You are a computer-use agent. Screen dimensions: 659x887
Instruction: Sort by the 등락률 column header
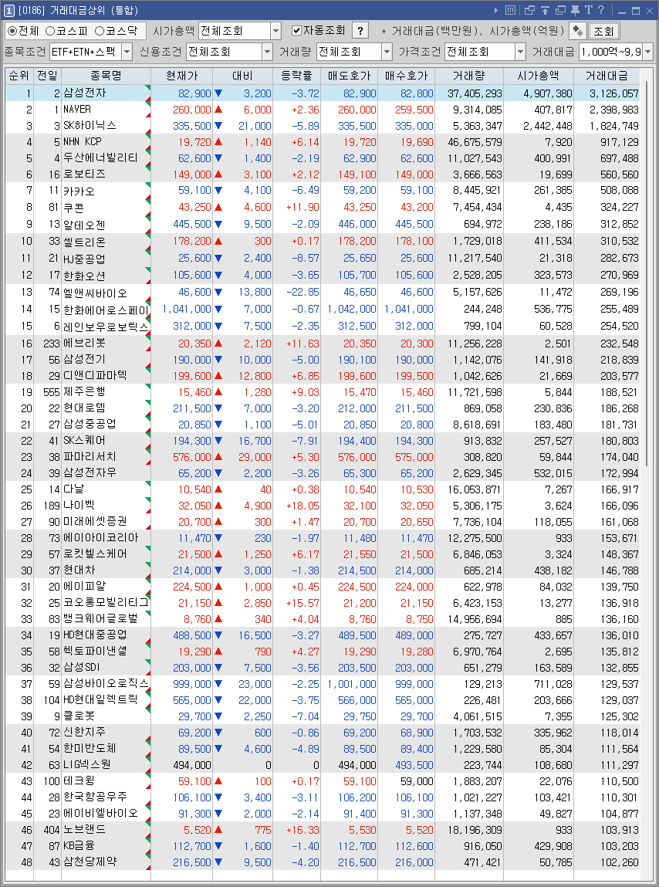tap(296, 76)
